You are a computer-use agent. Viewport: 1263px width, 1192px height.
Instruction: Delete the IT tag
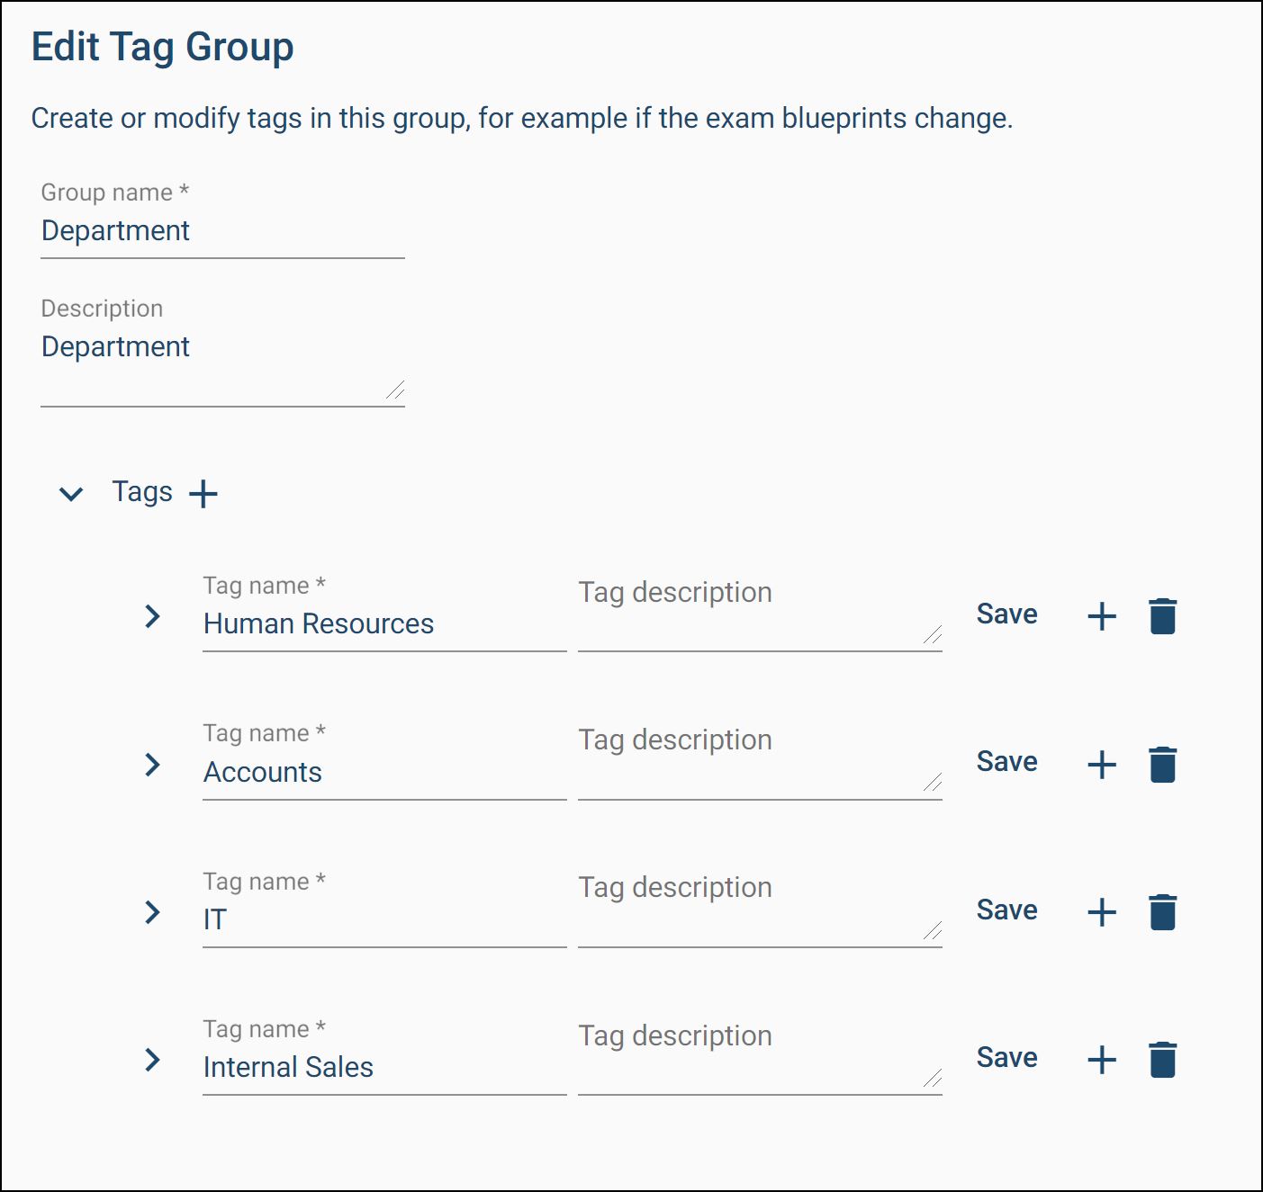[1162, 912]
